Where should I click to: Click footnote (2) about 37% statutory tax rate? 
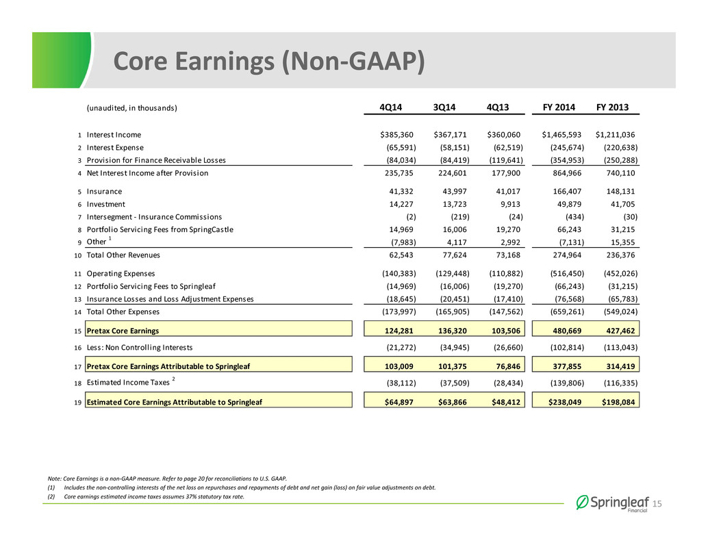click(x=146, y=496)
